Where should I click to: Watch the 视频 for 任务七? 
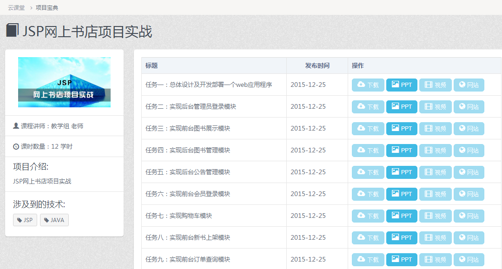coord(435,216)
